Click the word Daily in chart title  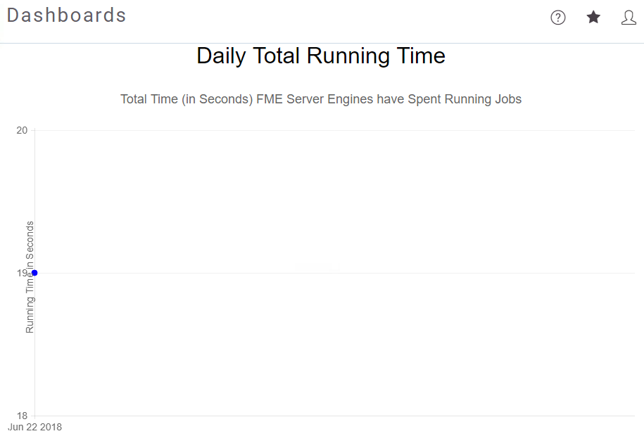coord(222,56)
